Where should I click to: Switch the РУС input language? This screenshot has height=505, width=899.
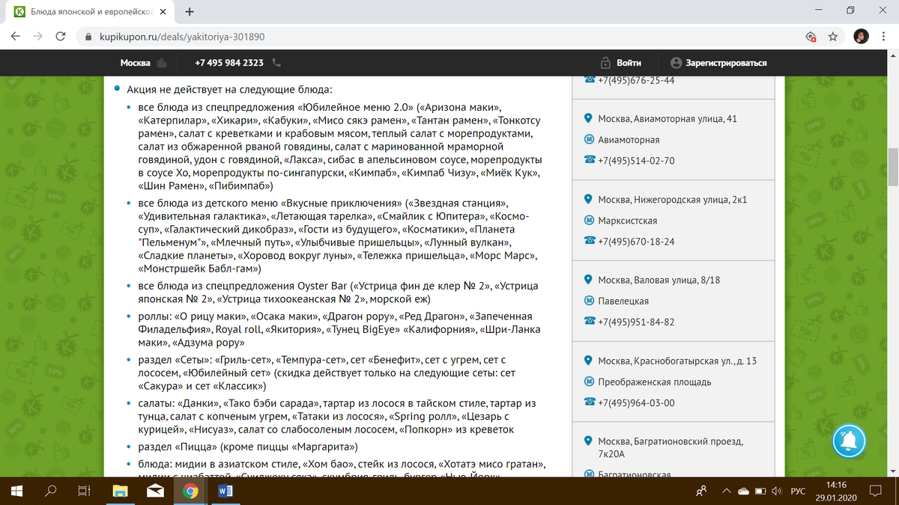tap(799, 492)
